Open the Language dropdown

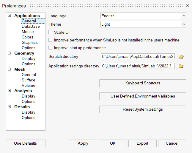(184, 16)
